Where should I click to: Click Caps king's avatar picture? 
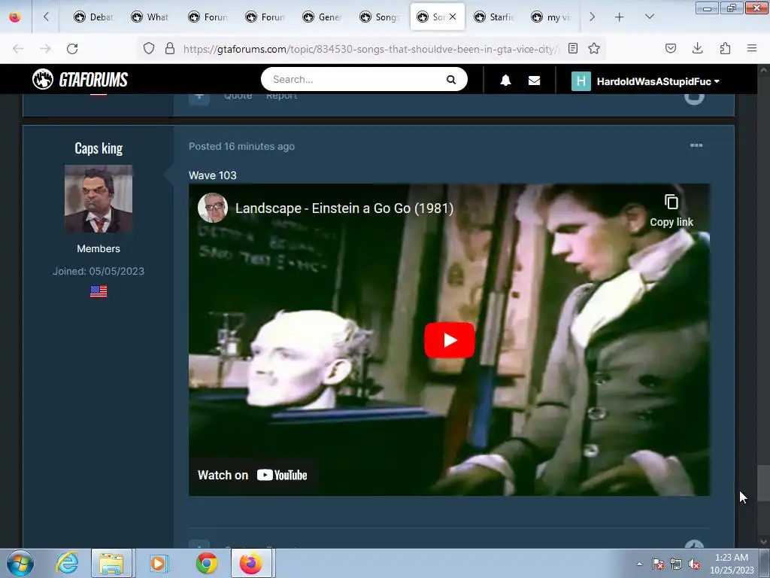pyautogui.click(x=99, y=199)
